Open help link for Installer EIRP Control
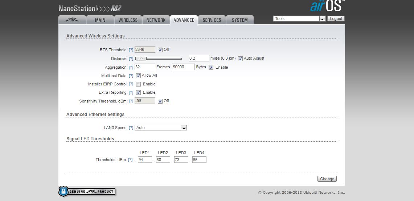Viewport: 414px width, 201px height. coord(131,84)
